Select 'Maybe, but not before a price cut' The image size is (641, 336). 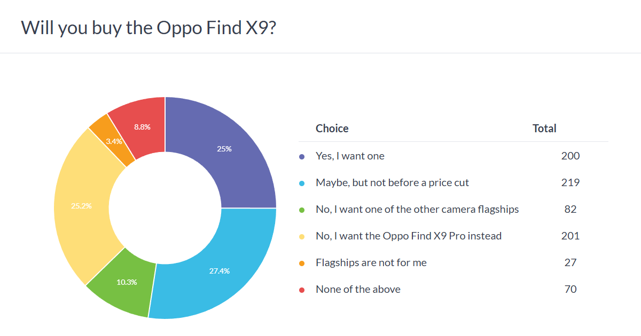(392, 183)
